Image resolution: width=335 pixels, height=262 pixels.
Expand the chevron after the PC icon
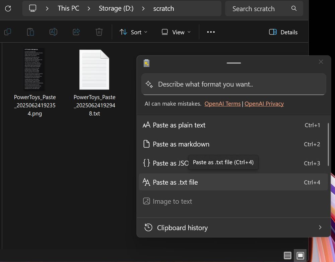tap(47, 9)
